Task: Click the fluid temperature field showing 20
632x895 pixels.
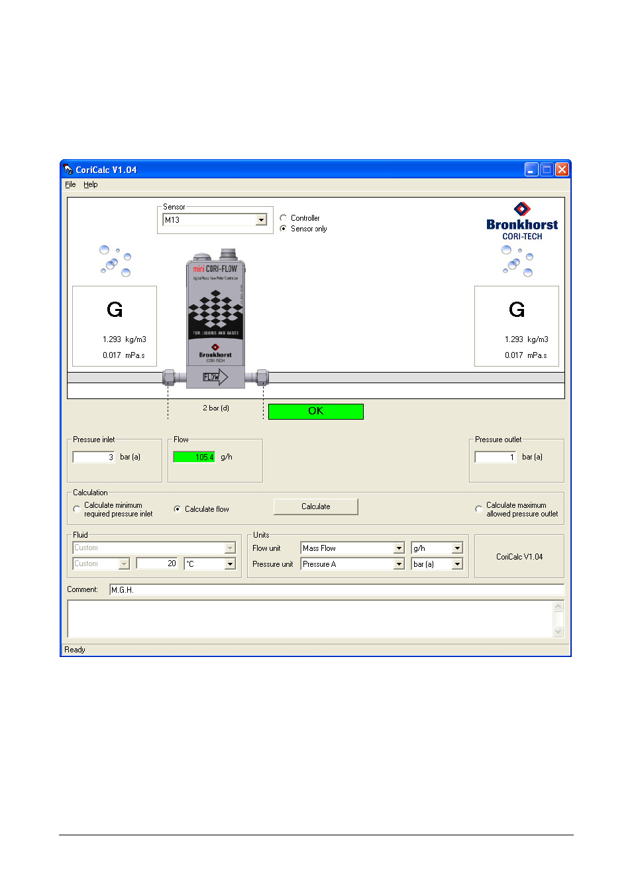Action: click(157, 564)
